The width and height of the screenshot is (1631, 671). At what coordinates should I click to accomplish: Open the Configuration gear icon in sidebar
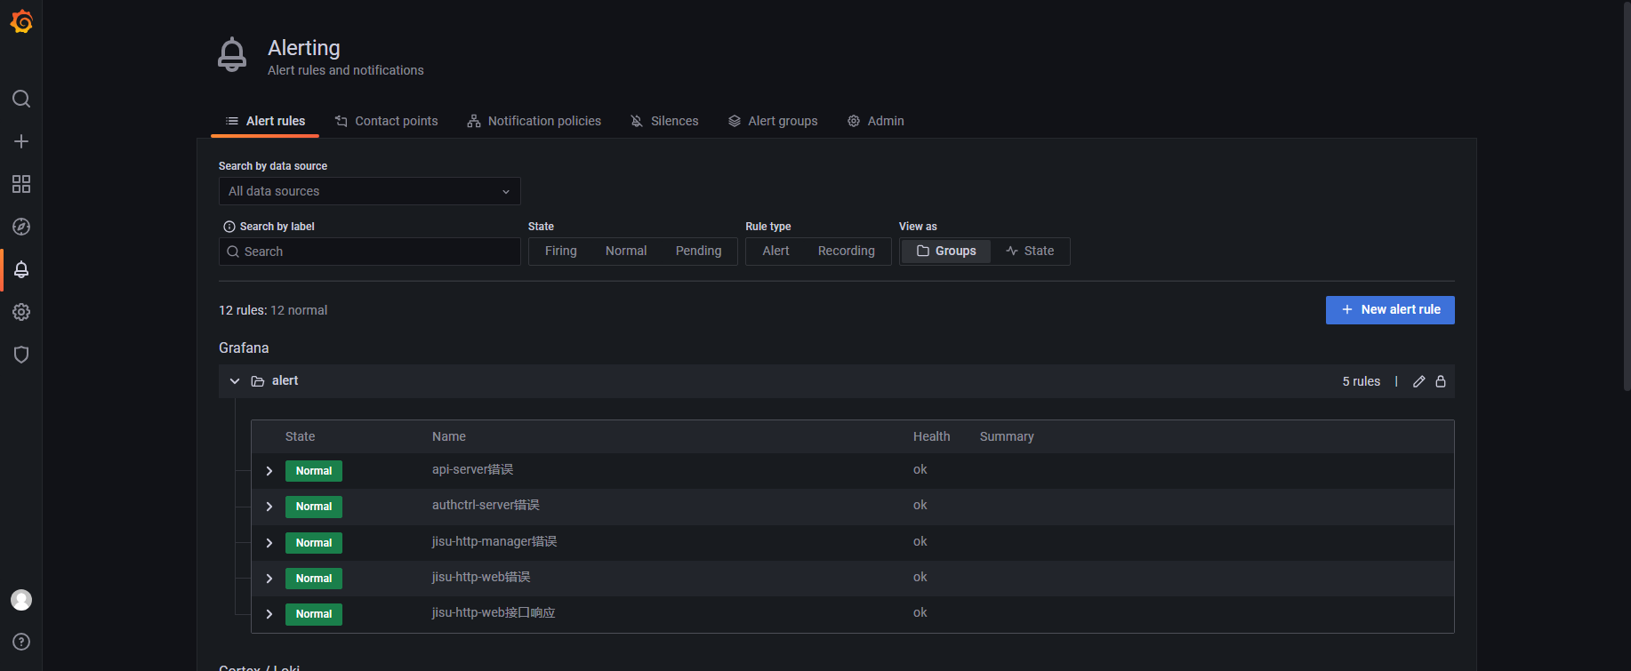tap(21, 312)
